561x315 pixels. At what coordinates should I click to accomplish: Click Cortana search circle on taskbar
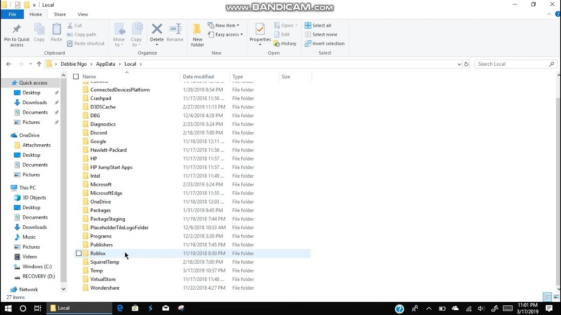coord(23,308)
